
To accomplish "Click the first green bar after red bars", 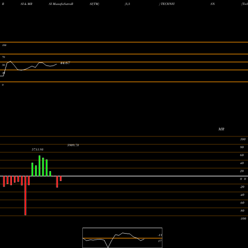I will 32,170.
